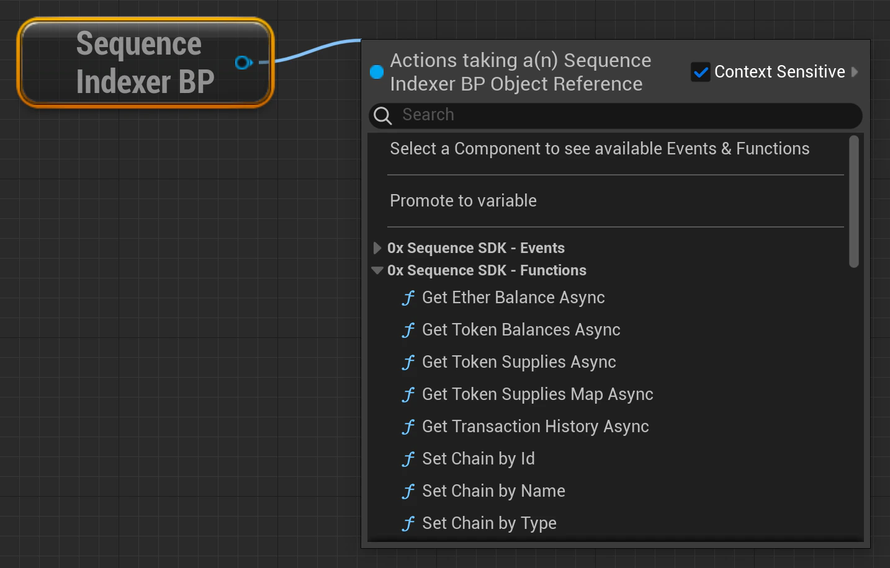Image resolution: width=890 pixels, height=568 pixels.
Task: Click function icon beside Get Transaction History Async
Action: click(x=408, y=427)
